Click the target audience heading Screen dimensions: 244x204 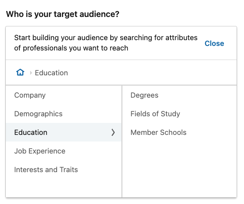tap(63, 14)
